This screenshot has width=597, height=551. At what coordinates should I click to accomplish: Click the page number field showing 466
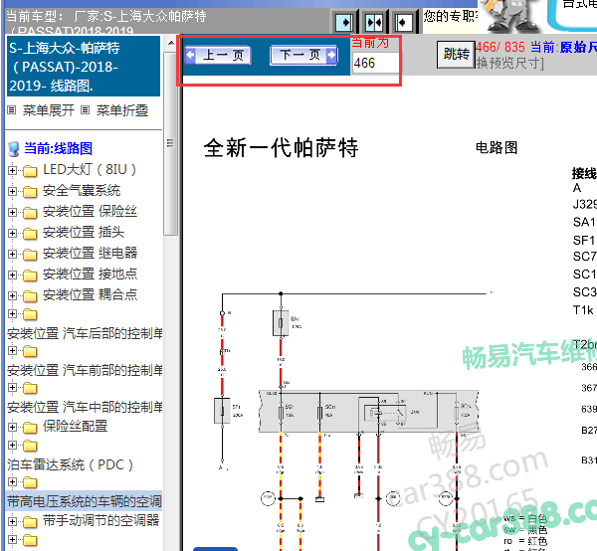pos(375,63)
